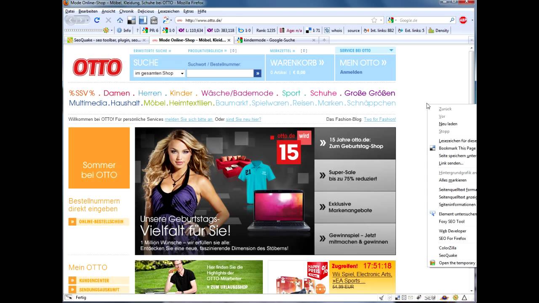Open the URL bar history dropdown arrow
Screen dimensions: 539x303
coord(381,20)
